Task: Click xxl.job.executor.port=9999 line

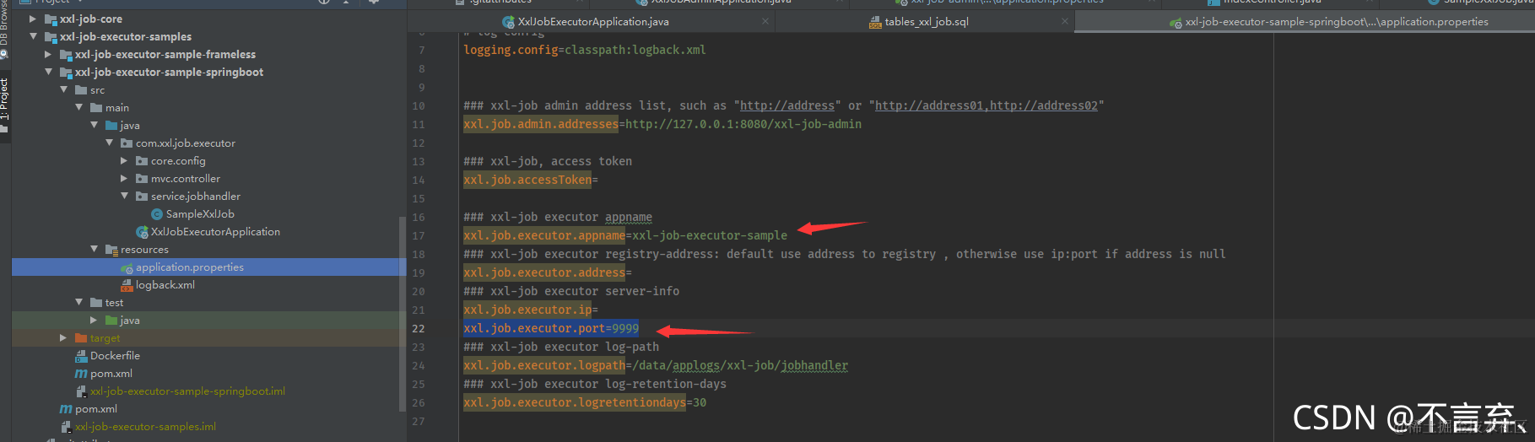Action: pyautogui.click(x=551, y=328)
